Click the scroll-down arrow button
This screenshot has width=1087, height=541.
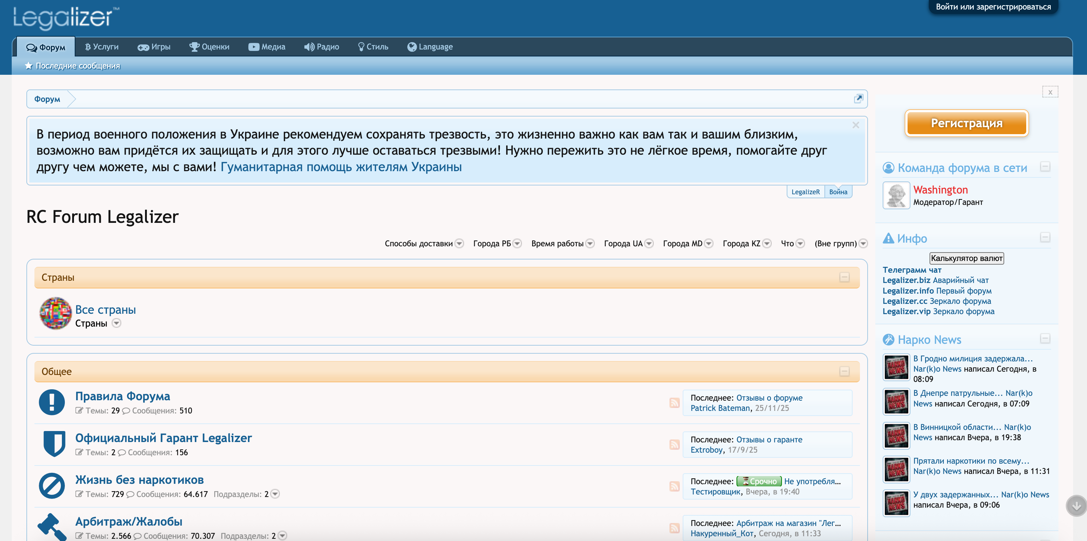1076,505
